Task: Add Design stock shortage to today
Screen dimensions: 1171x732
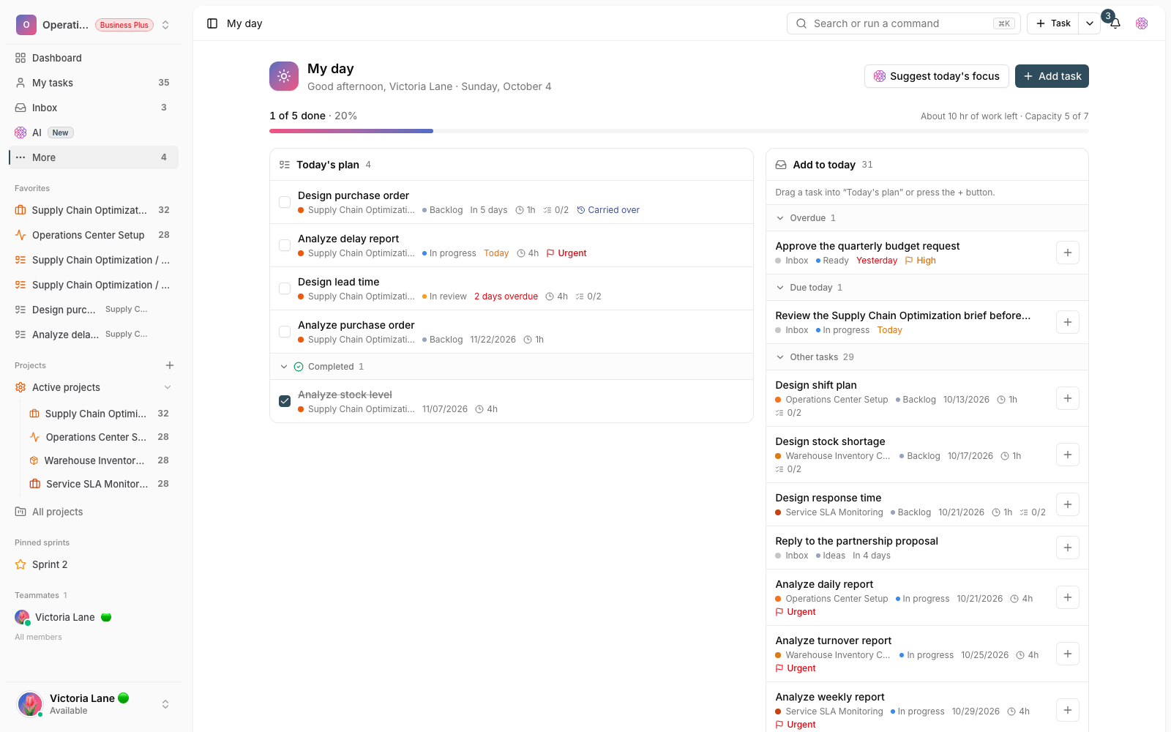Action: pyautogui.click(x=1068, y=455)
